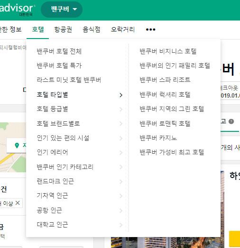The height and width of the screenshot is (248, 240).
Task: Expand the 기차역 인근 chevron
Action: (121, 196)
